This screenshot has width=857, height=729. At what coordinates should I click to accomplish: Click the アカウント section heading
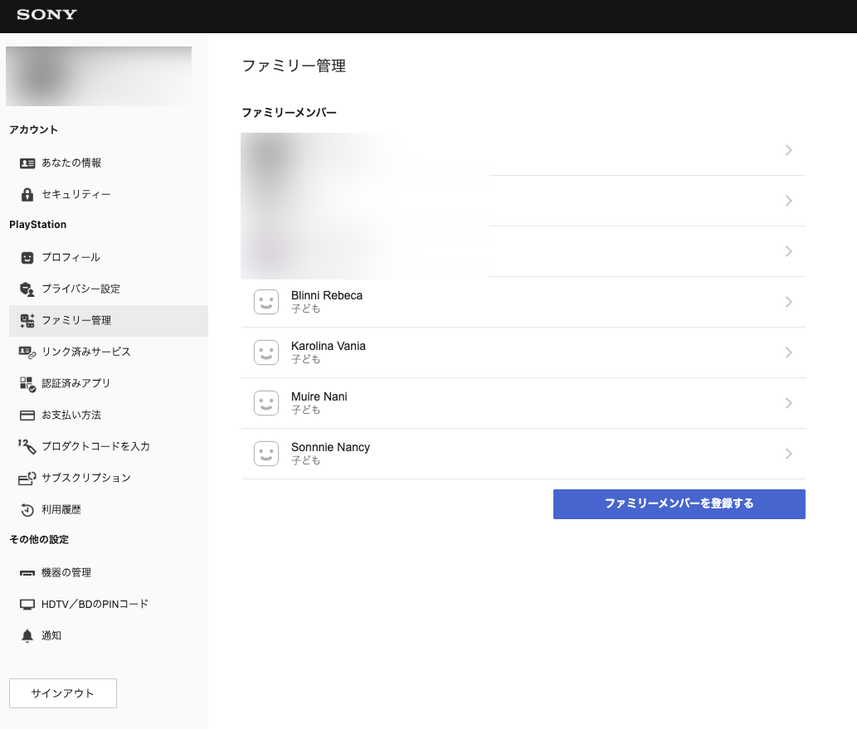pyautogui.click(x=34, y=129)
